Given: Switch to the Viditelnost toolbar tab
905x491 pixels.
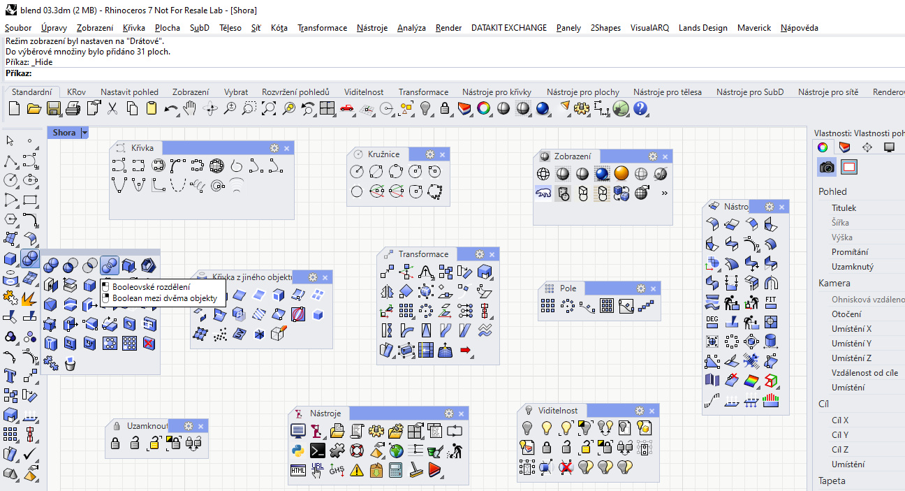Looking at the screenshot, I should 363,91.
